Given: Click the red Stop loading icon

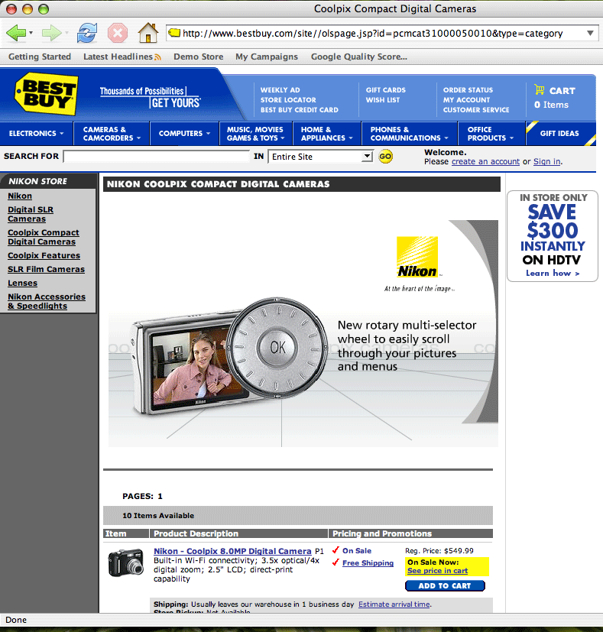Looking at the screenshot, I should coord(117,33).
